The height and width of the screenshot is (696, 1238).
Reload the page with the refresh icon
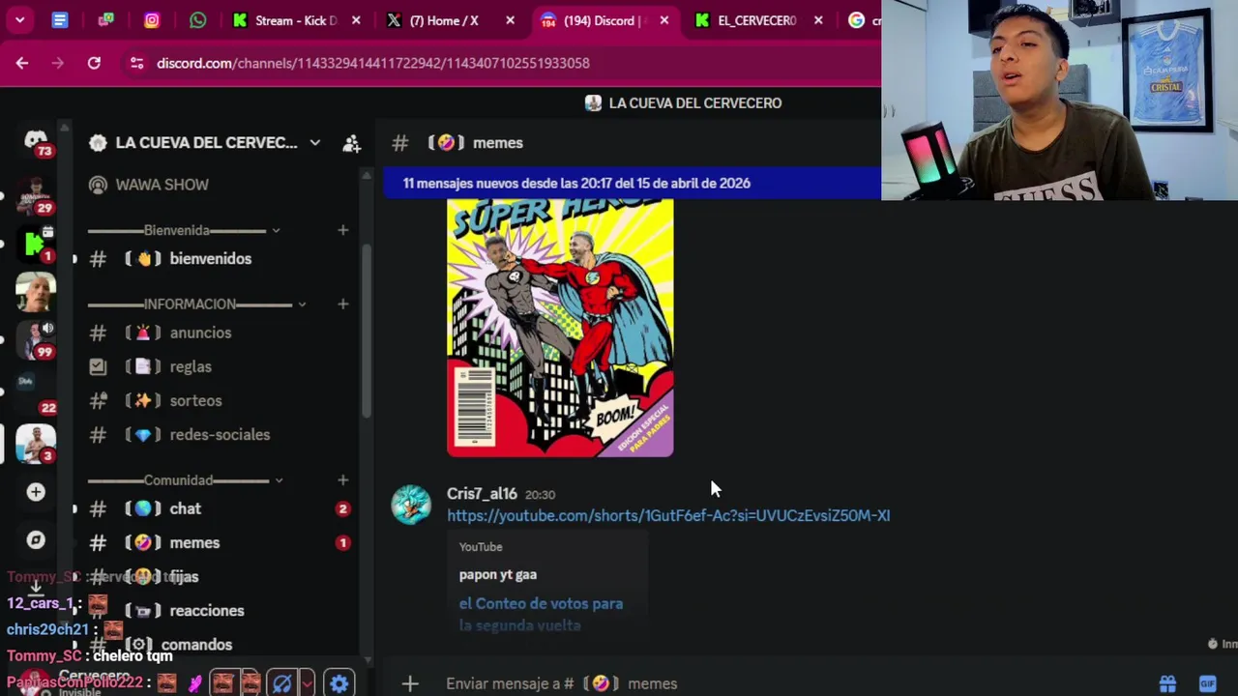click(x=94, y=63)
